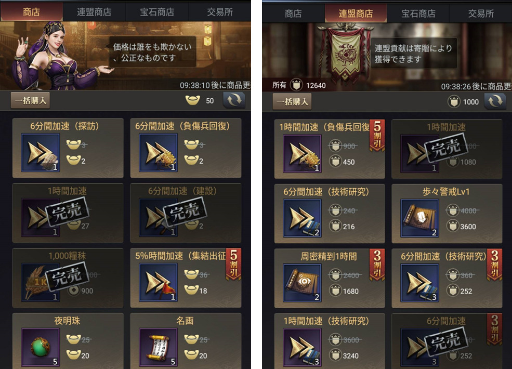
Task: Click the 一括購入 button in the shop panel
Action: [30, 100]
